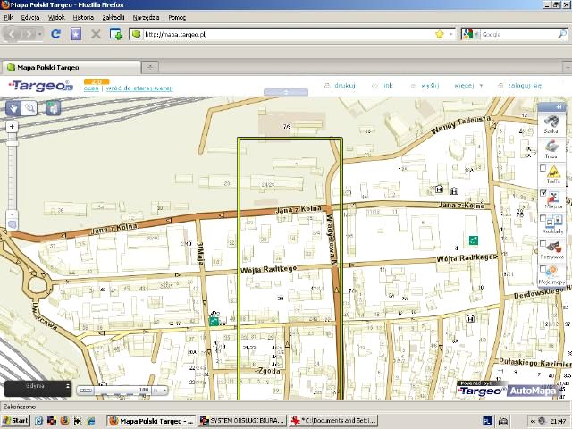Click the stop loading X icon

coord(96,34)
